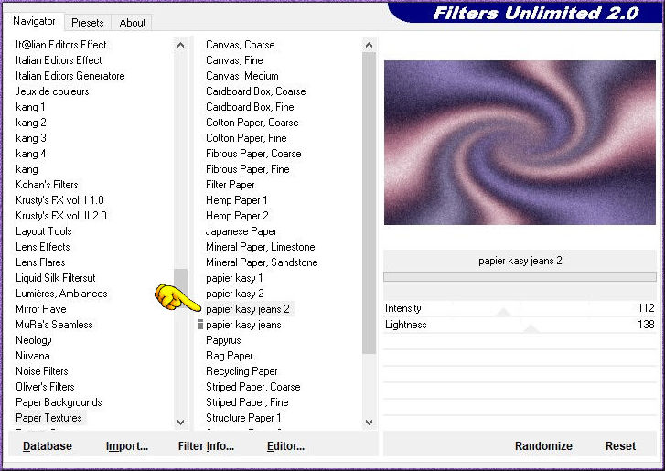Click the grip icon beside papier kasy jeans
This screenshot has height=471, width=665.
200,325
